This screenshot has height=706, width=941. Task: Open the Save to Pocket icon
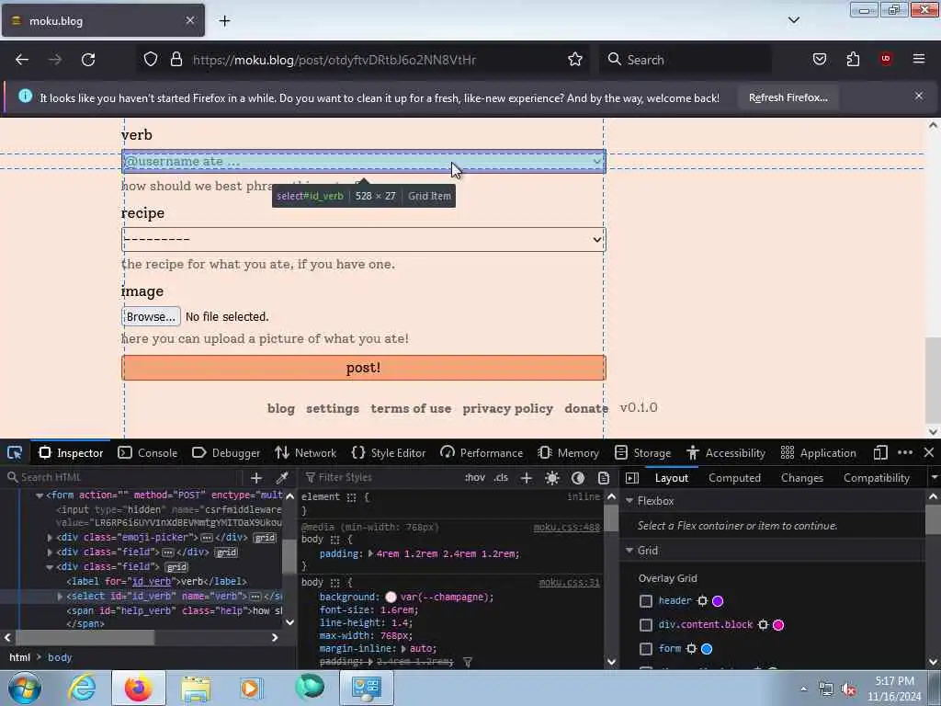[819, 60]
